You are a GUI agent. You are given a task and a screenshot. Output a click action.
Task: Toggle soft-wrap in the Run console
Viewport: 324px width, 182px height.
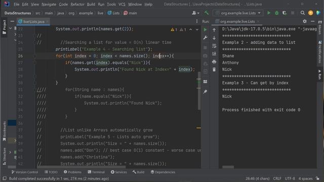tap(214, 46)
